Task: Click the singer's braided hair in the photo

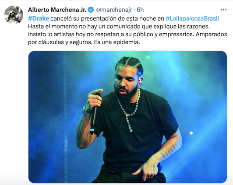Action: [x=130, y=64]
